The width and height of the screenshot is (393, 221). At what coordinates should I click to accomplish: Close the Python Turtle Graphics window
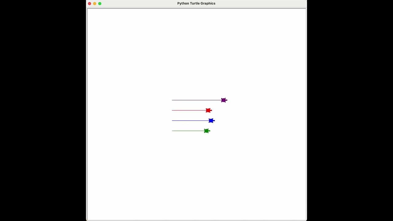coord(89,3)
